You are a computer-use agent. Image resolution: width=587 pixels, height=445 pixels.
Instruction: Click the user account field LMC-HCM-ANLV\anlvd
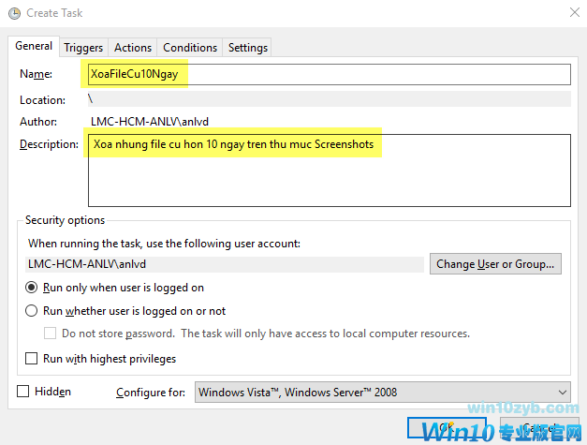click(x=225, y=264)
